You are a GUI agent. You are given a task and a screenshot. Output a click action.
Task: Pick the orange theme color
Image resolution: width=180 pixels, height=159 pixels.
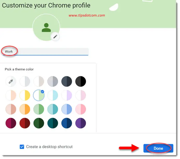25,109
